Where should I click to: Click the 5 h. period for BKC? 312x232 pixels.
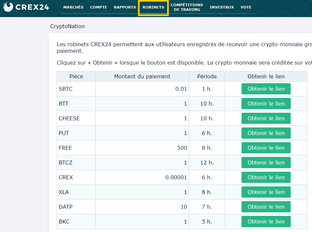(x=207, y=221)
